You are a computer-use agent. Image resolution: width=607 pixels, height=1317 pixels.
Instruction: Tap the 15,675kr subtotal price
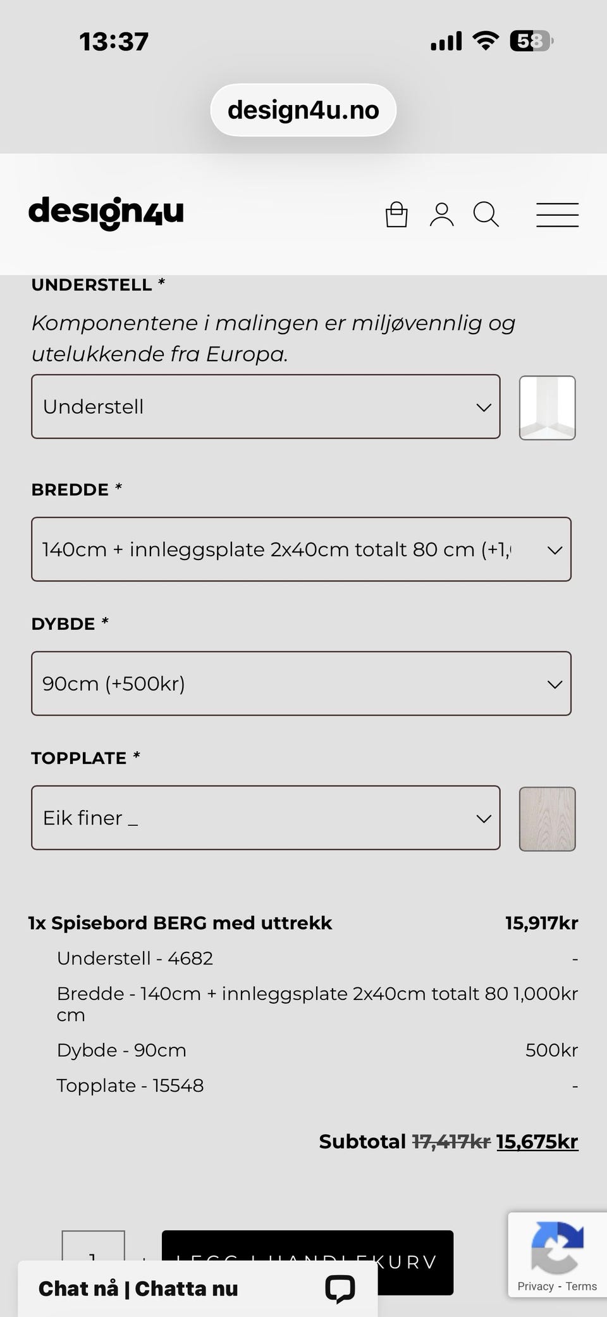tap(537, 1141)
